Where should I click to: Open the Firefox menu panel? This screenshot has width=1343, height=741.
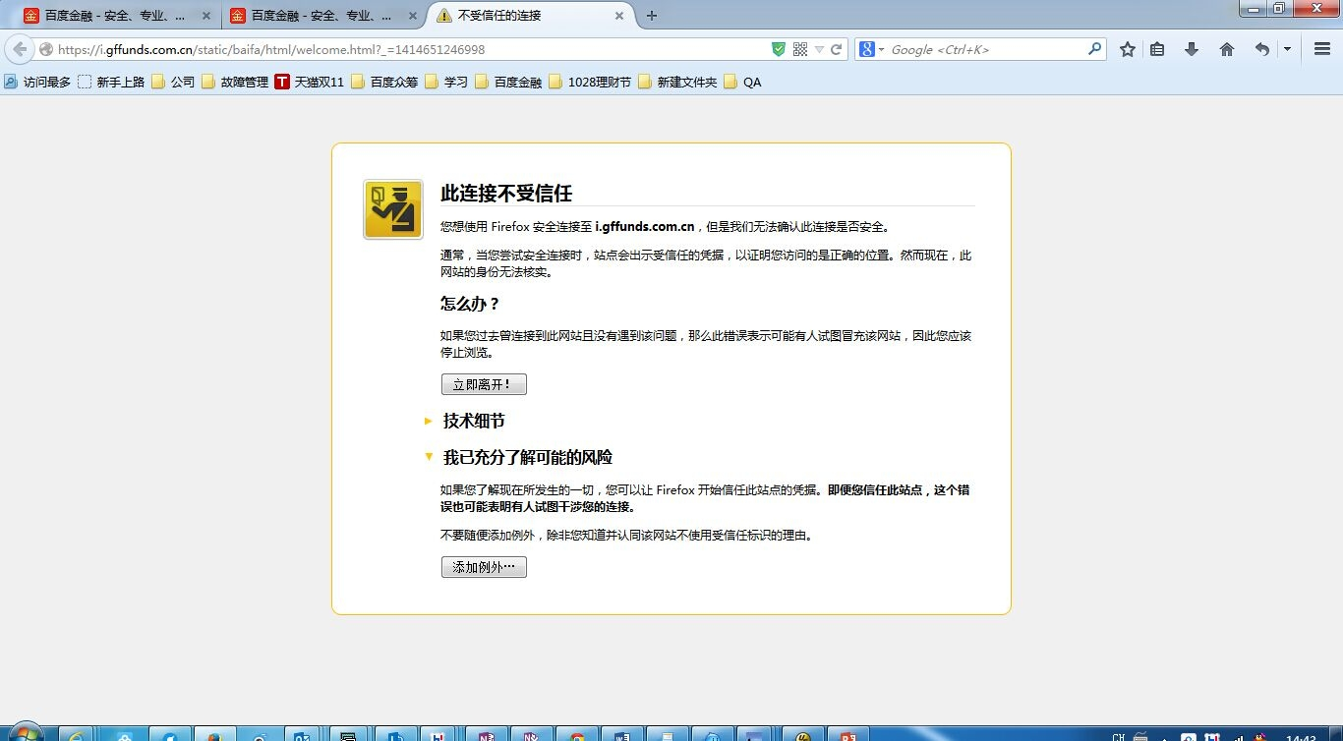pyautogui.click(x=1321, y=49)
